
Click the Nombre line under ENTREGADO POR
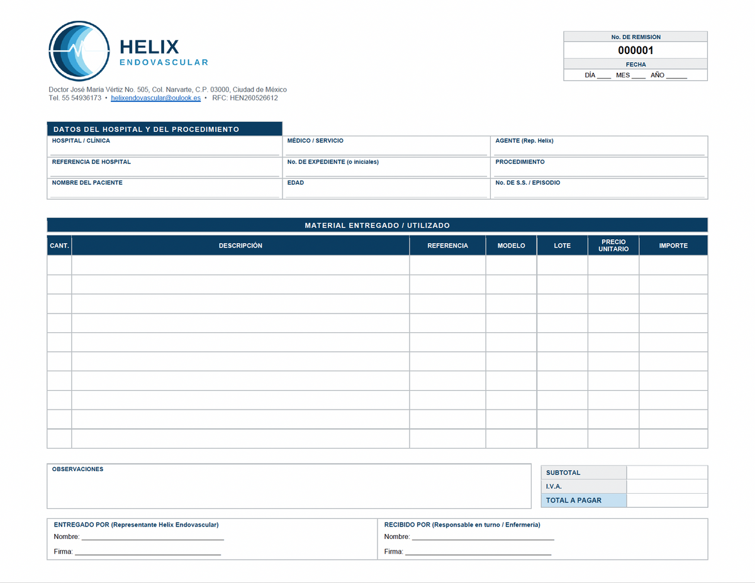point(152,537)
